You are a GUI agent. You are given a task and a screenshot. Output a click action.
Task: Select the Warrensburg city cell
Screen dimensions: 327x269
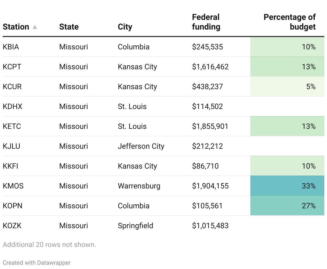coord(139,186)
